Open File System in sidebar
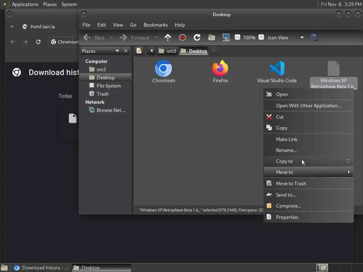This screenshot has width=363, height=272. point(105,86)
